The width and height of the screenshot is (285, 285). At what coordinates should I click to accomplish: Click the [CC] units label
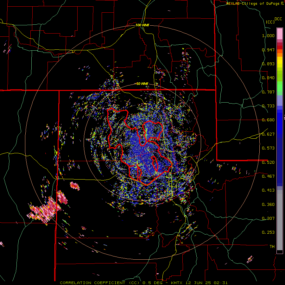pyautogui.click(x=270, y=22)
